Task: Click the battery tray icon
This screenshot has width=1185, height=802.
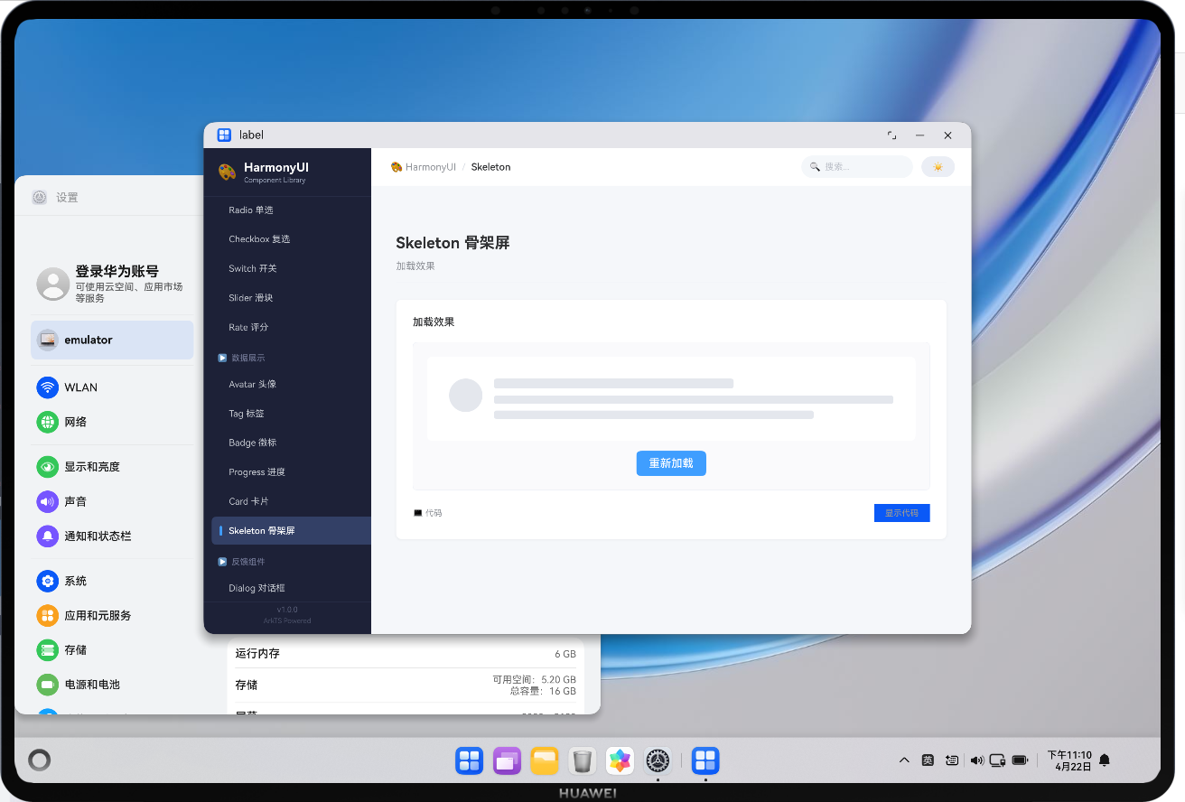Action: click(x=1021, y=760)
